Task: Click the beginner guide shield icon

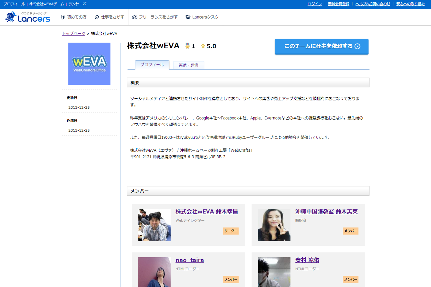Action: point(63,17)
